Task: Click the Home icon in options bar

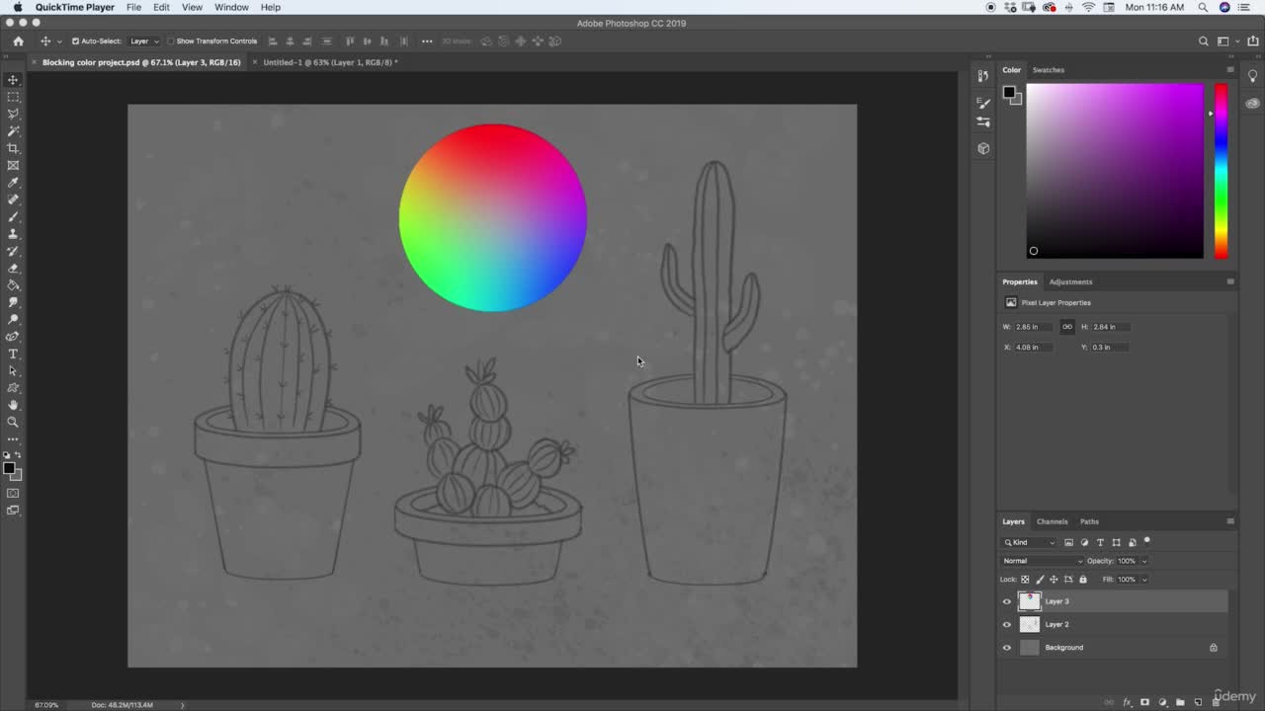Action: click(x=18, y=41)
